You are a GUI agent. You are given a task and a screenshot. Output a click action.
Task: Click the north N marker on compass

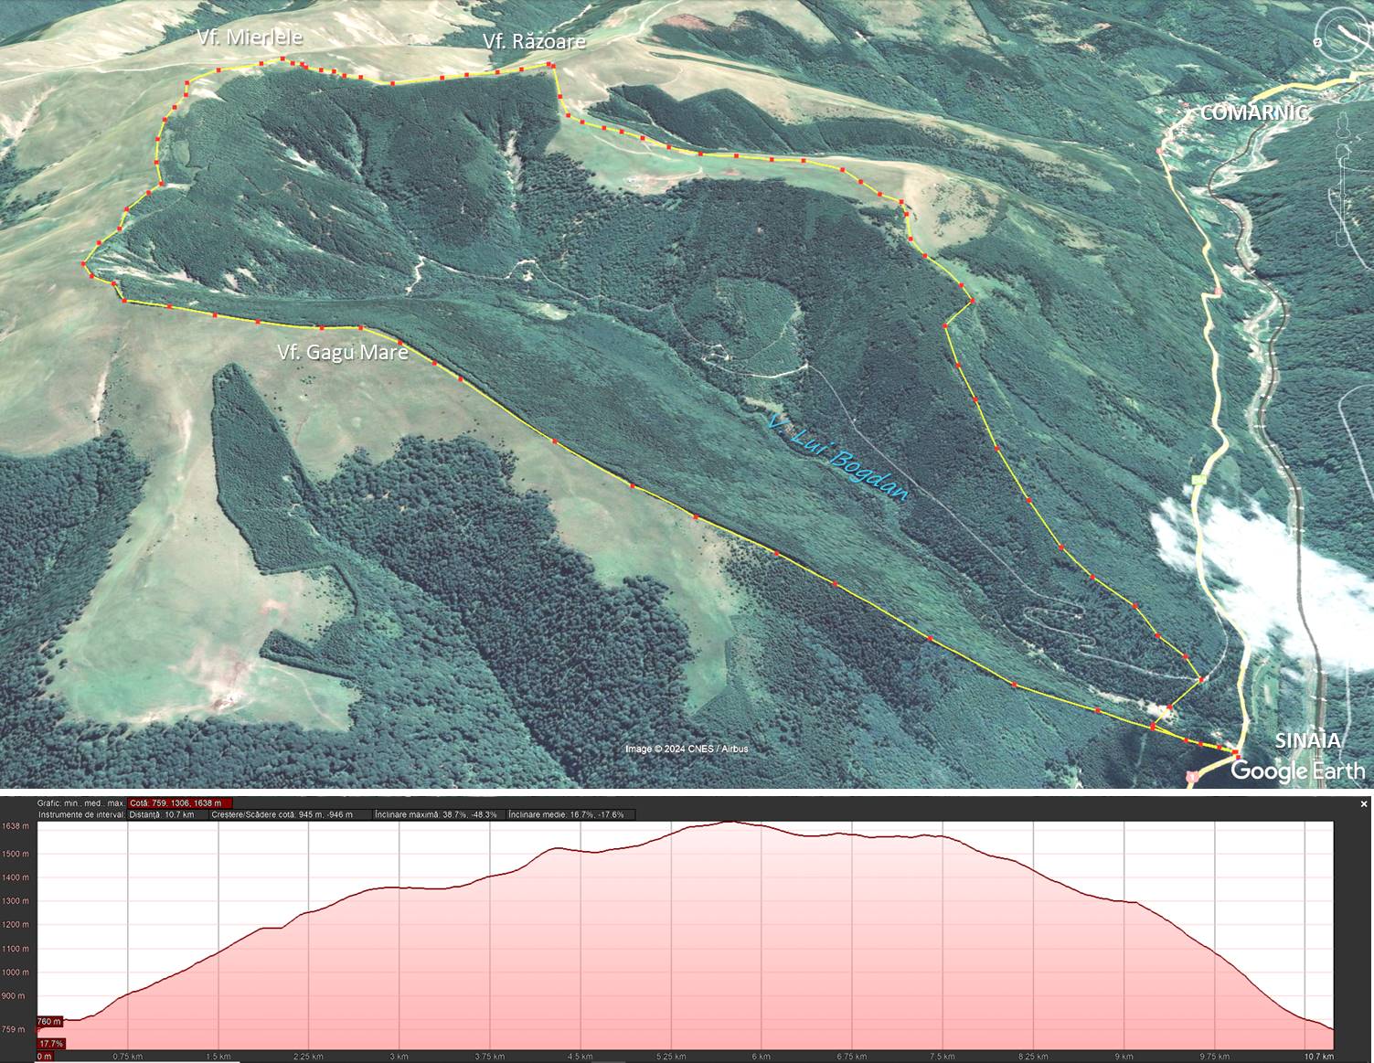click(x=1318, y=41)
